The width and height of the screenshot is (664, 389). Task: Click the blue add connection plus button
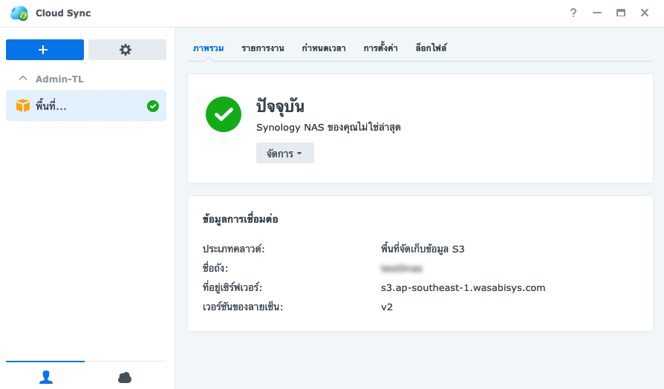45,50
